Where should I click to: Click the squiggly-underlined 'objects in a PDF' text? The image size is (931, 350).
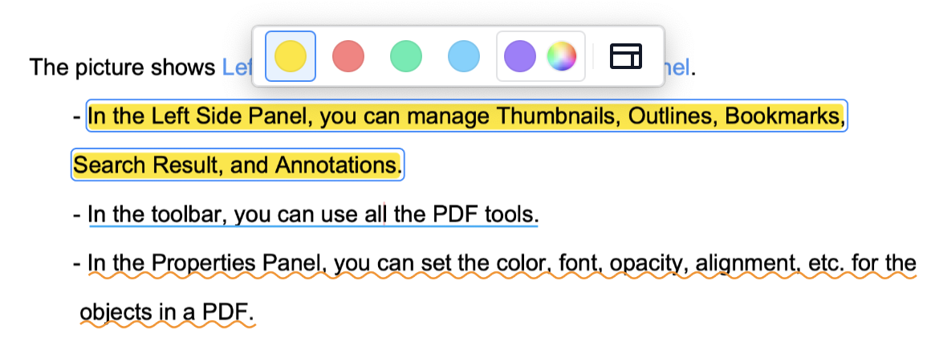(166, 311)
